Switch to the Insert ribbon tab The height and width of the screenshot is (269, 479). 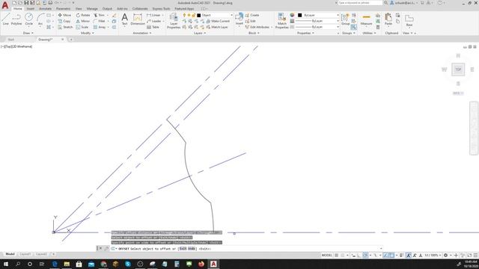[31, 9]
